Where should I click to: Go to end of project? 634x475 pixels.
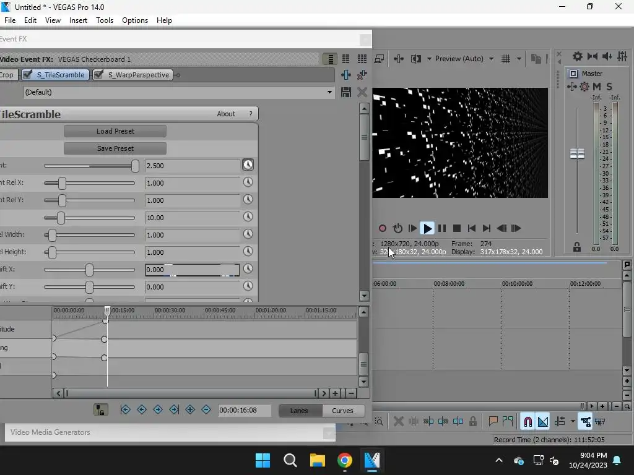[x=487, y=228]
